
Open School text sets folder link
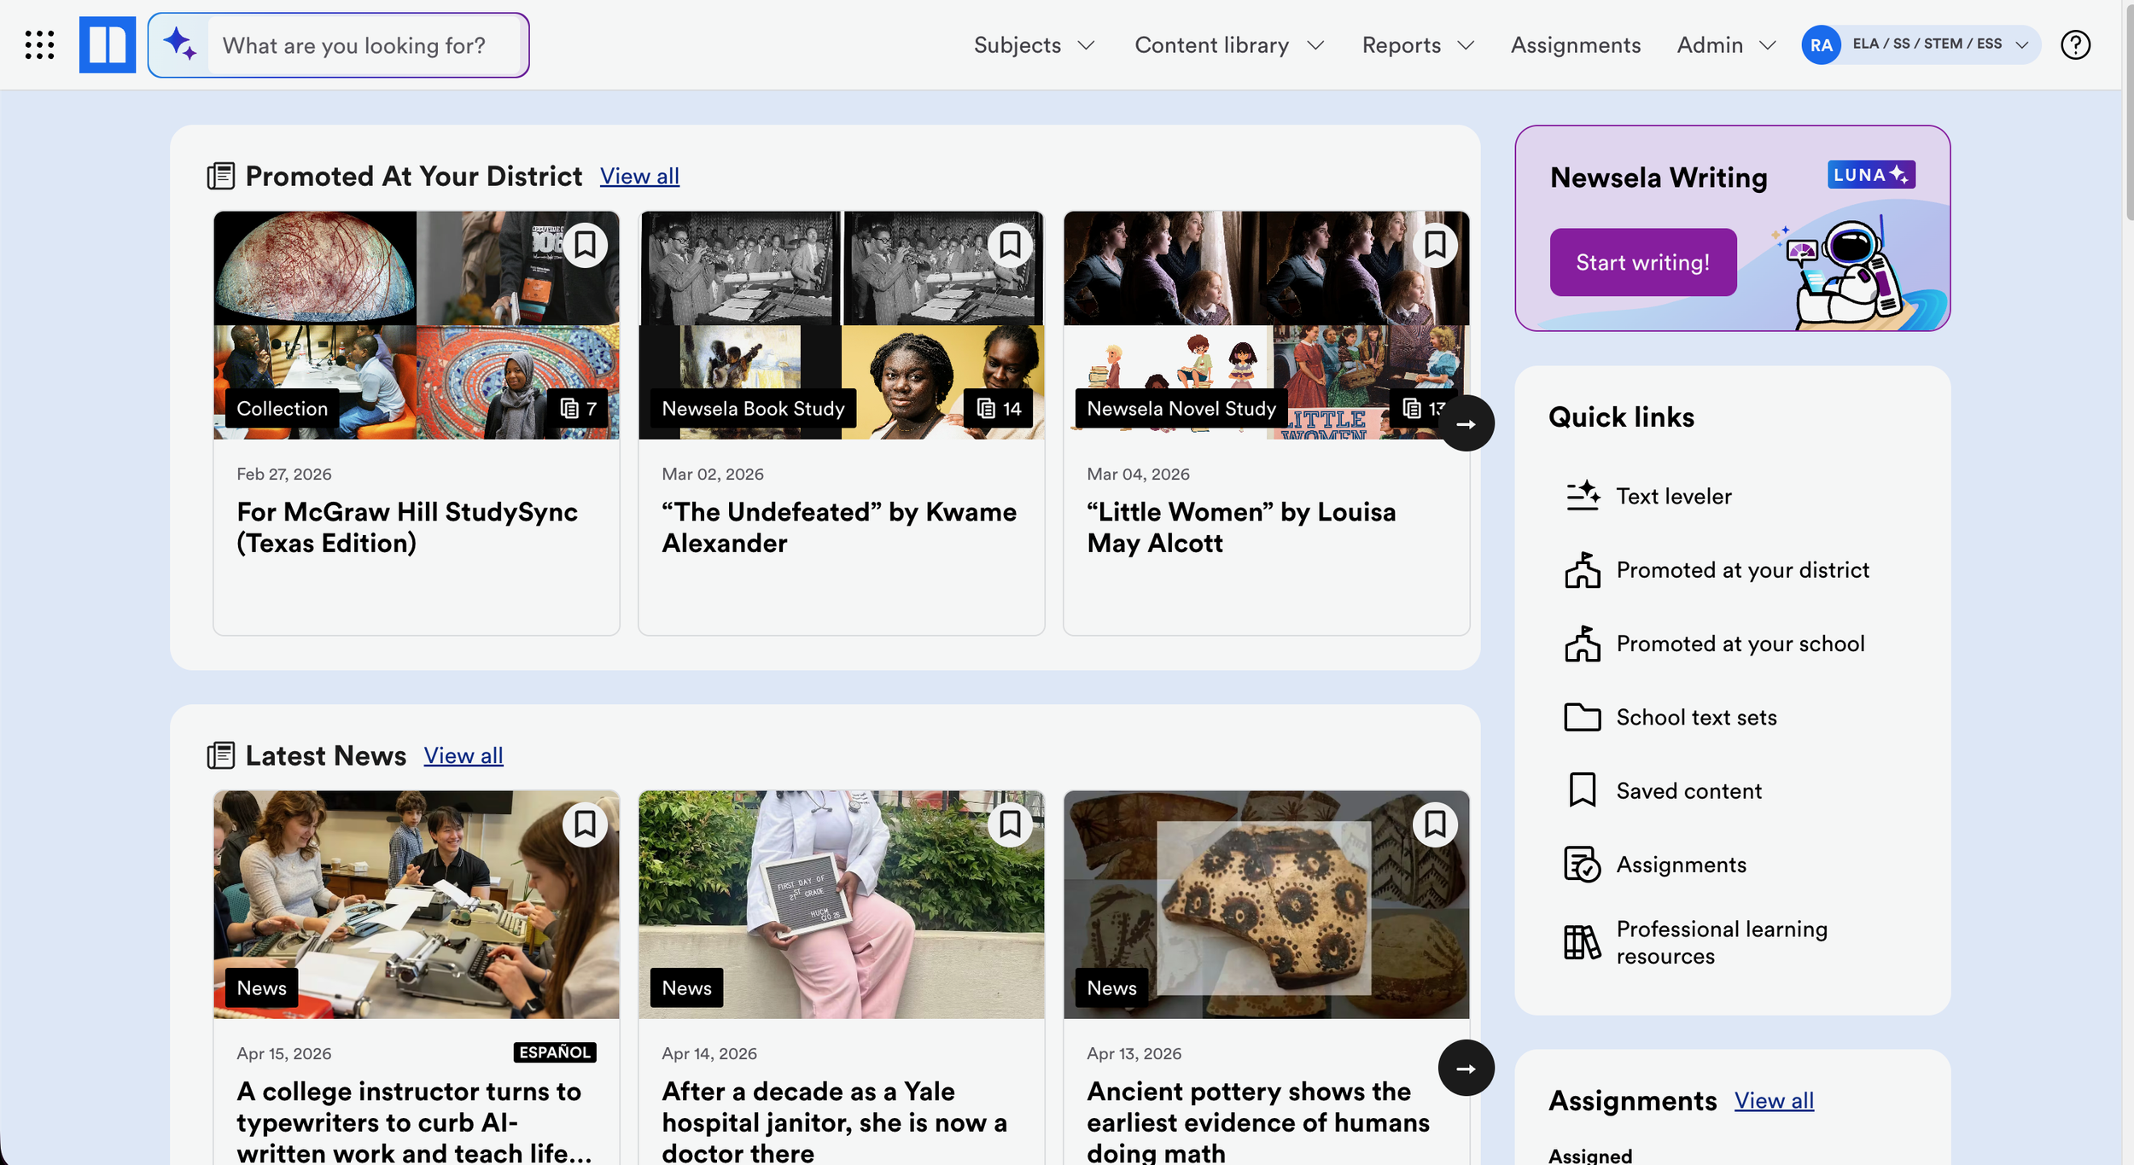(x=1695, y=717)
